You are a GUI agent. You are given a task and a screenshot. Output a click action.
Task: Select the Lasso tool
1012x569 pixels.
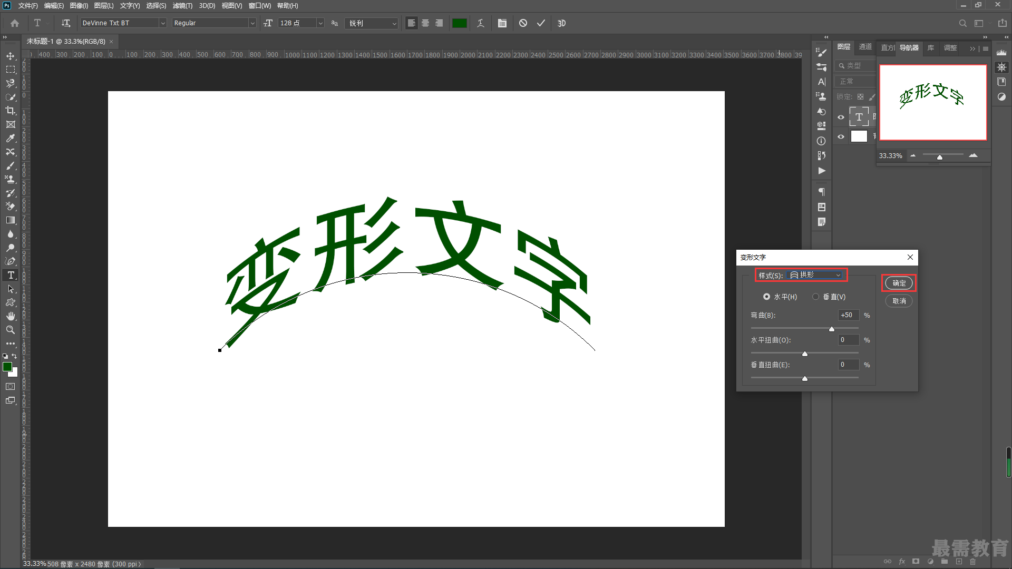(x=11, y=83)
